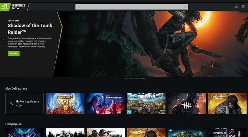This screenshot has height=137, width=248.
Task: Open the blue castle game tile in Популярное
Action: (x=187, y=133)
